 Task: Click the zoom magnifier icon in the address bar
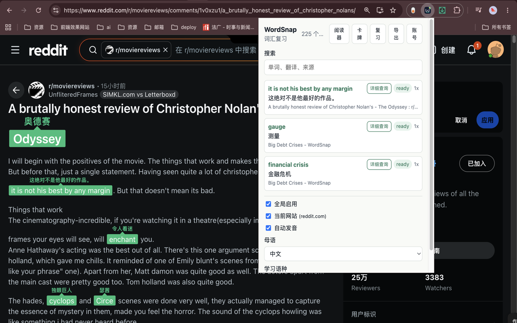click(x=367, y=10)
